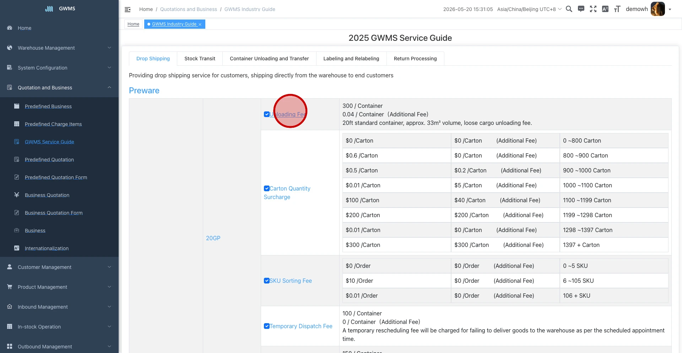Expand Outbound Management chevron

(x=109, y=346)
